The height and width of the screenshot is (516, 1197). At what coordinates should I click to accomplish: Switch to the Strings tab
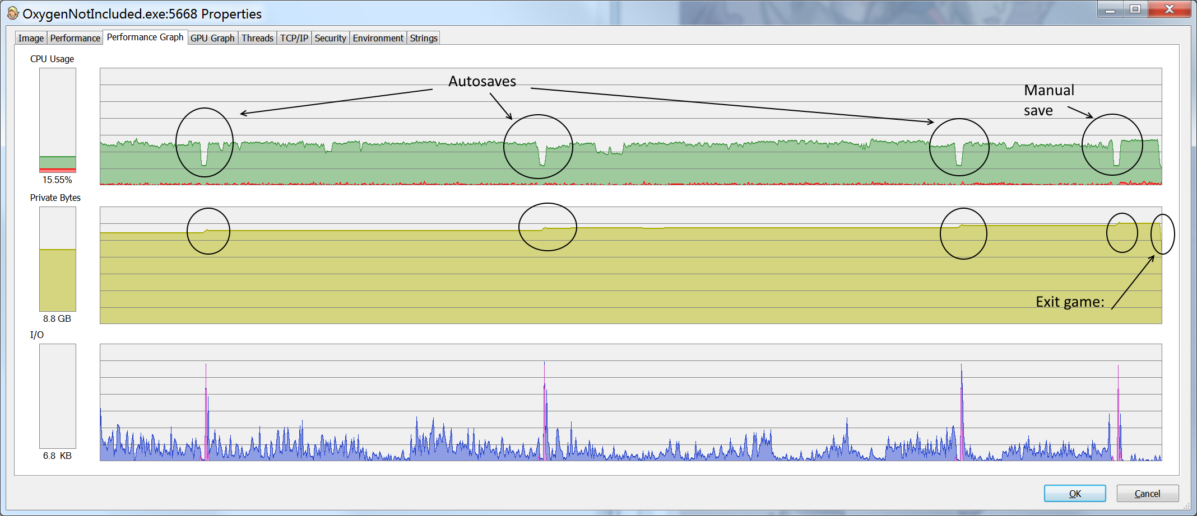(423, 38)
